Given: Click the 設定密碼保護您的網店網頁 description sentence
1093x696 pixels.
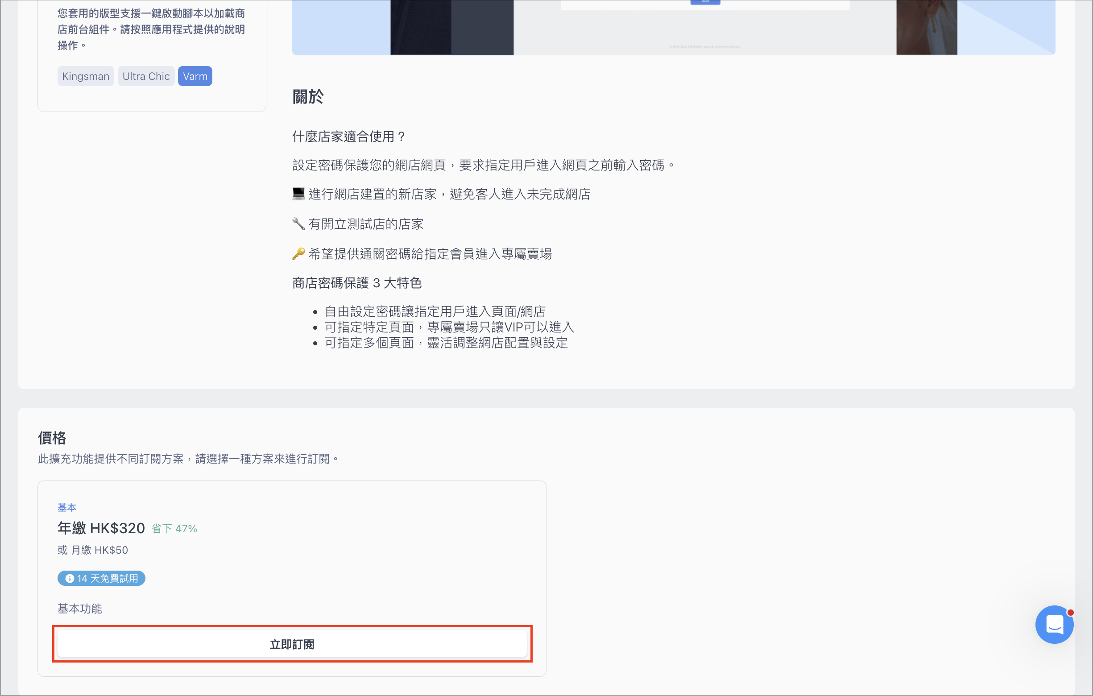Looking at the screenshot, I should (484, 165).
